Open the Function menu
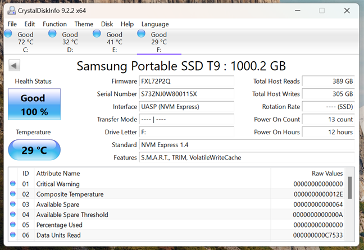Viewport: 364px width, 250px height. (54, 24)
